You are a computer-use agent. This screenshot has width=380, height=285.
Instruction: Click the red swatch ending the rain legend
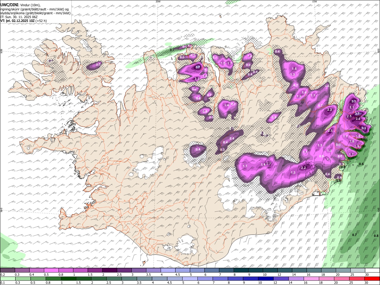[x=372, y=278]
